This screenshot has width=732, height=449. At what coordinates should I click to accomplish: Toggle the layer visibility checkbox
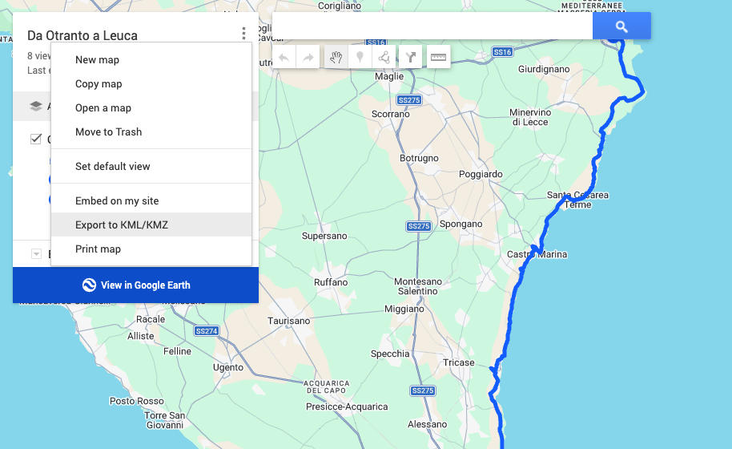(x=36, y=139)
